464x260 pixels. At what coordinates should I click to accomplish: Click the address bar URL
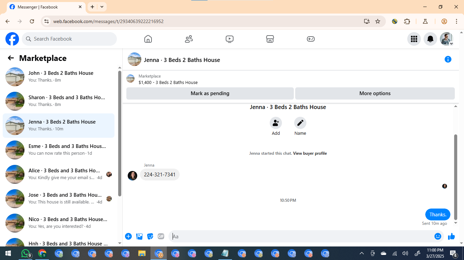(108, 21)
